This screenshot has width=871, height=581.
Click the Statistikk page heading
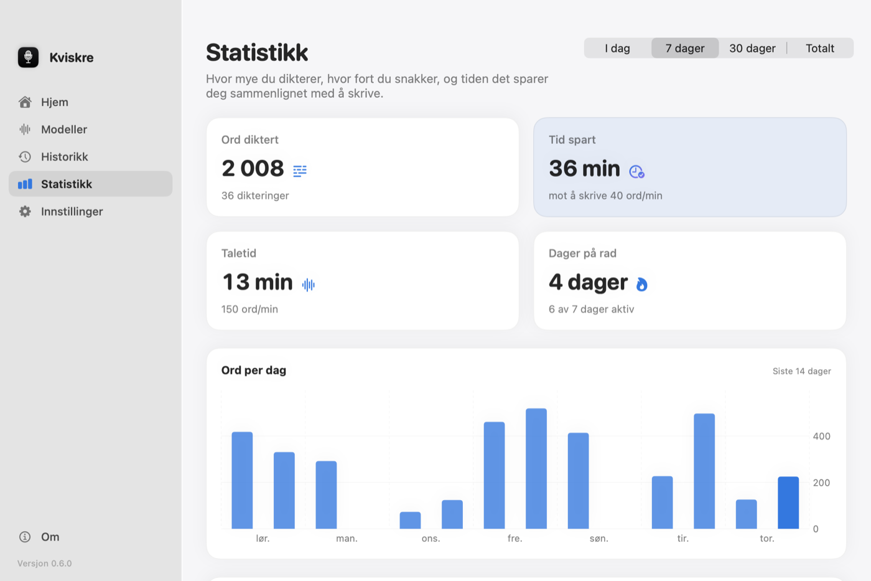click(x=257, y=52)
